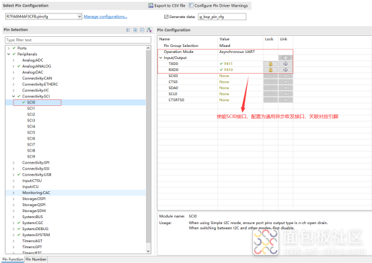Screen dimensions: 372x263
Task: Open Configure Pin Driver Warnings icon
Action: coord(191,5)
